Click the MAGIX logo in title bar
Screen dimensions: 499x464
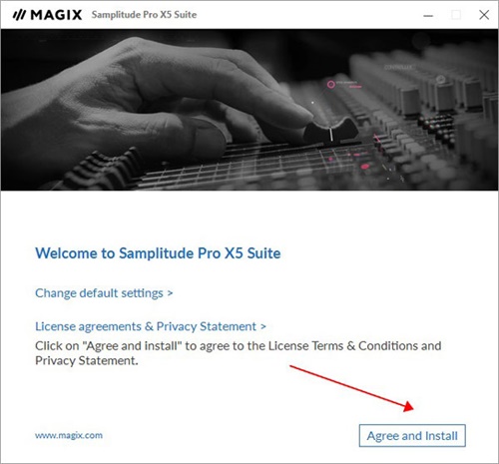click(47, 15)
